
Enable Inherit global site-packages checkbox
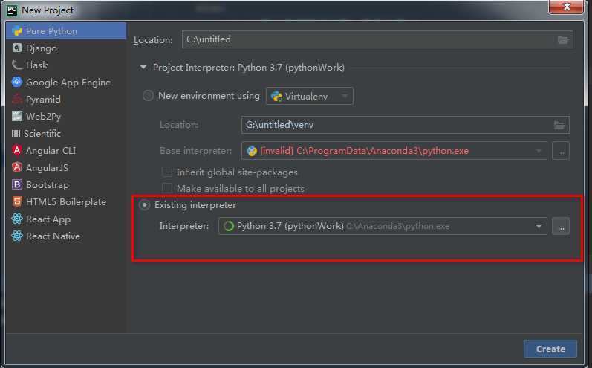point(167,172)
